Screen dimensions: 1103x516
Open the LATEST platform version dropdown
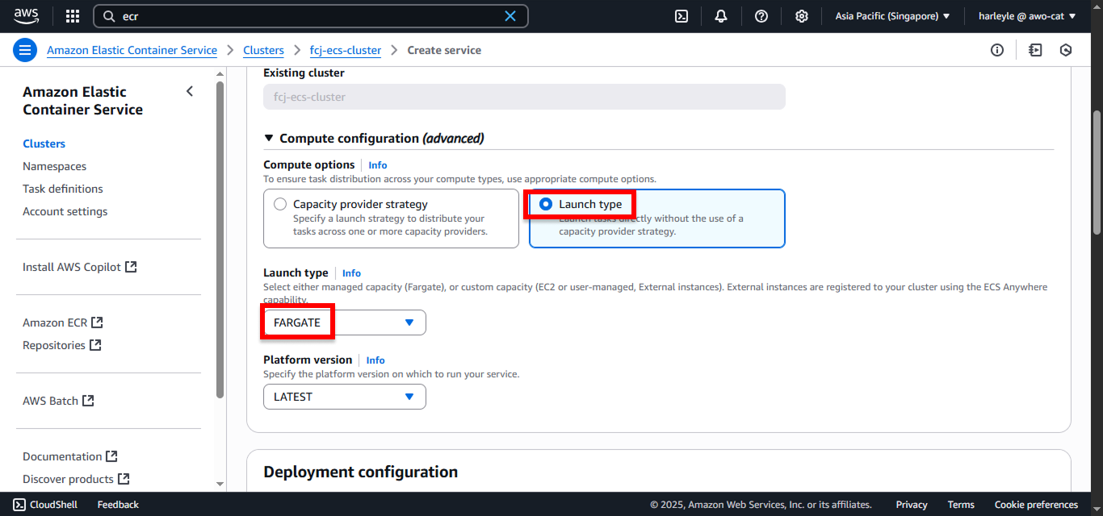click(345, 397)
